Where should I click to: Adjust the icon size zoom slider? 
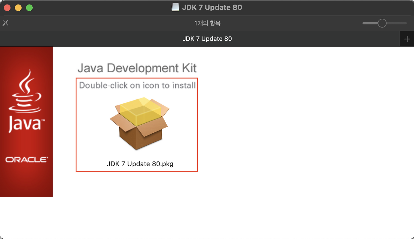pyautogui.click(x=383, y=23)
